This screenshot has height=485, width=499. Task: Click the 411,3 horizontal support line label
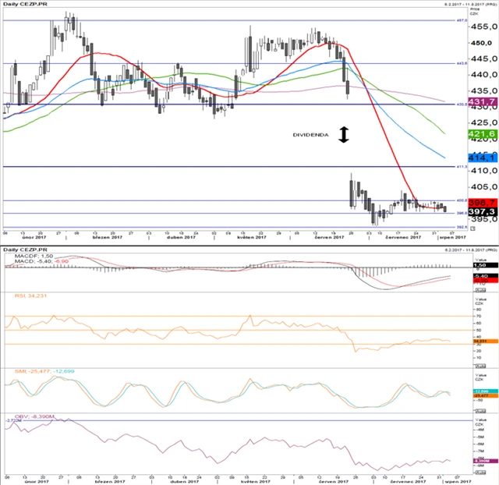point(460,167)
